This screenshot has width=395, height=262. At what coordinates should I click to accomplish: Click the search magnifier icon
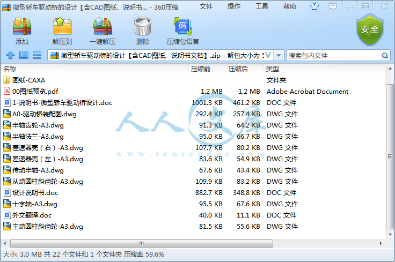[x=385, y=55]
